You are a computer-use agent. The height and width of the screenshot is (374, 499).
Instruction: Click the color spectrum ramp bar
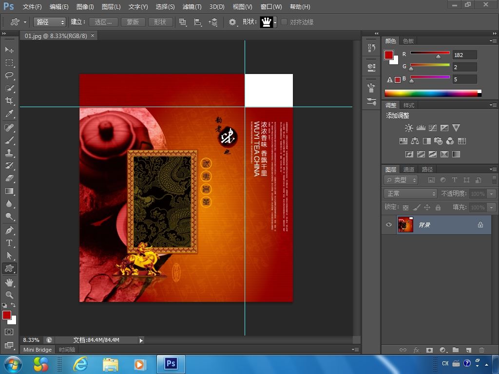pos(432,93)
